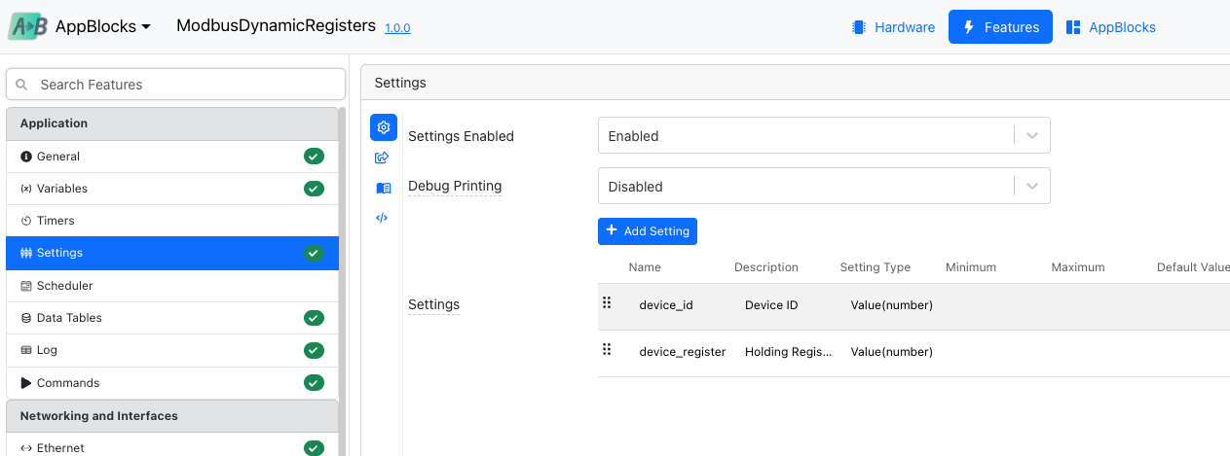Click Networking and Interfaces section header

[x=172, y=416]
